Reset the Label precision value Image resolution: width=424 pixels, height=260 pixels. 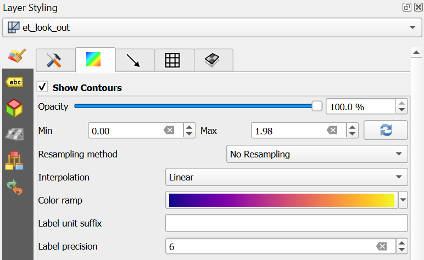(x=382, y=247)
